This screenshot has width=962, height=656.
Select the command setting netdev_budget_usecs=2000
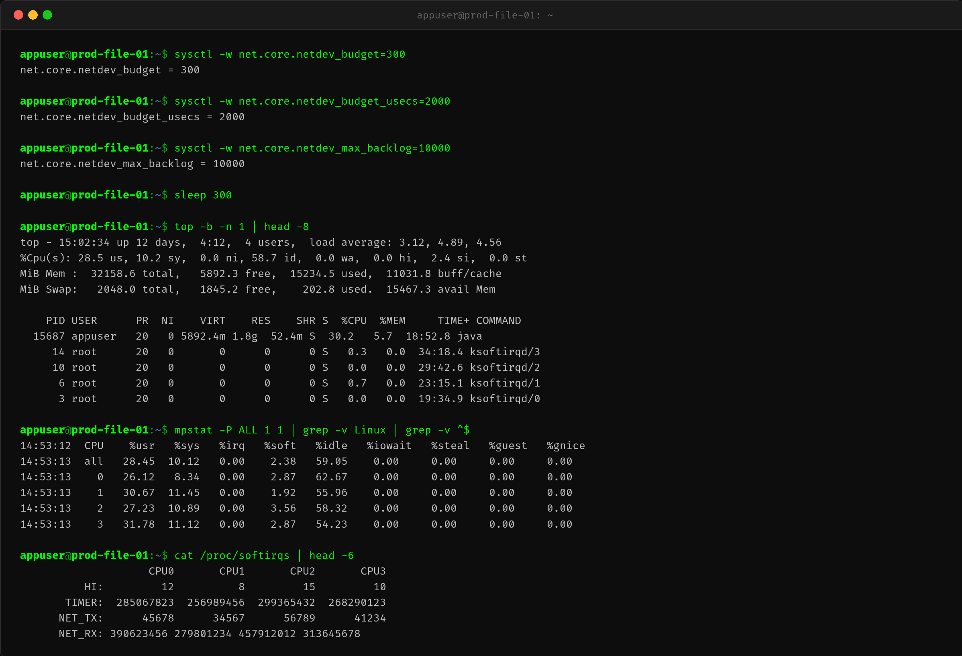click(x=312, y=101)
